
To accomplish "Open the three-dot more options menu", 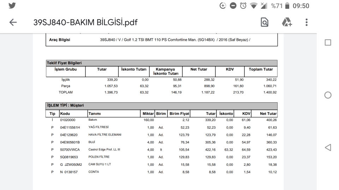I will (x=307, y=23).
